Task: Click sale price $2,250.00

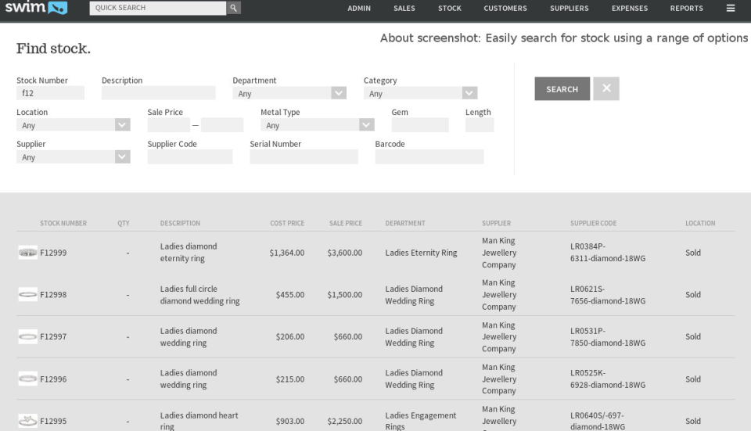Action: (x=345, y=421)
